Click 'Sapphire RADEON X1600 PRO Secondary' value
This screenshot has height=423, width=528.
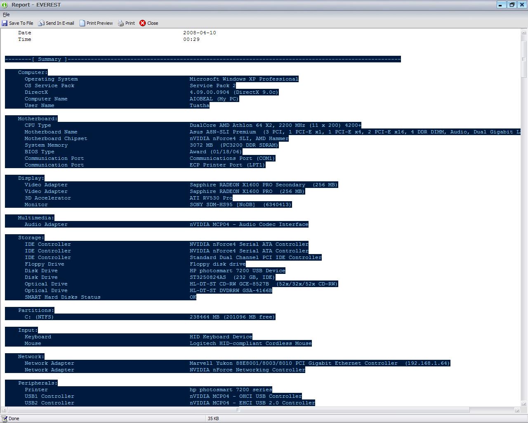264,185
